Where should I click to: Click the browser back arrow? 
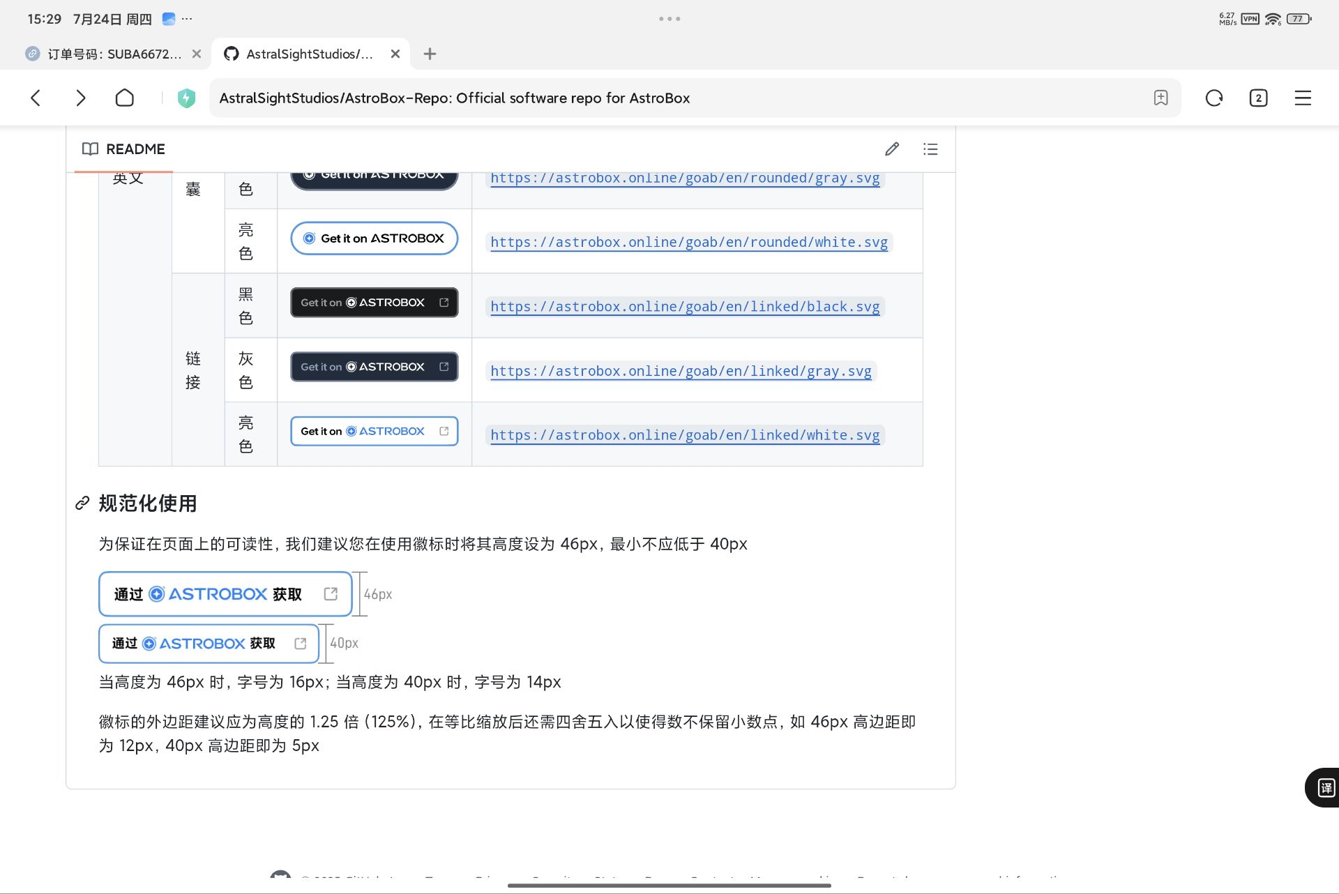click(36, 98)
